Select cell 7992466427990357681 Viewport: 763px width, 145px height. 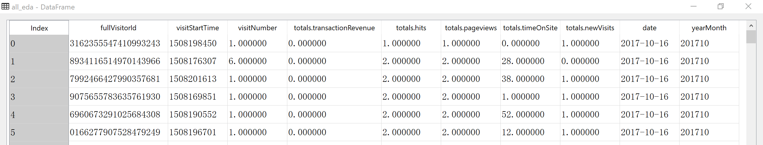pyautogui.click(x=118, y=79)
